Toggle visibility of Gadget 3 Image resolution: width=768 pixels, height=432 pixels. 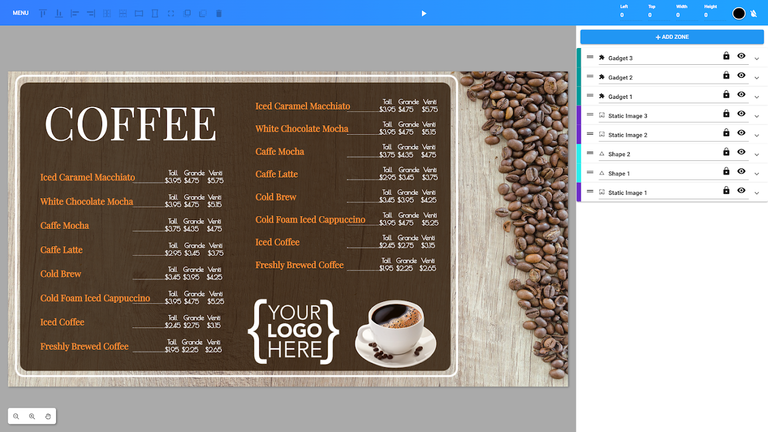[742, 56]
